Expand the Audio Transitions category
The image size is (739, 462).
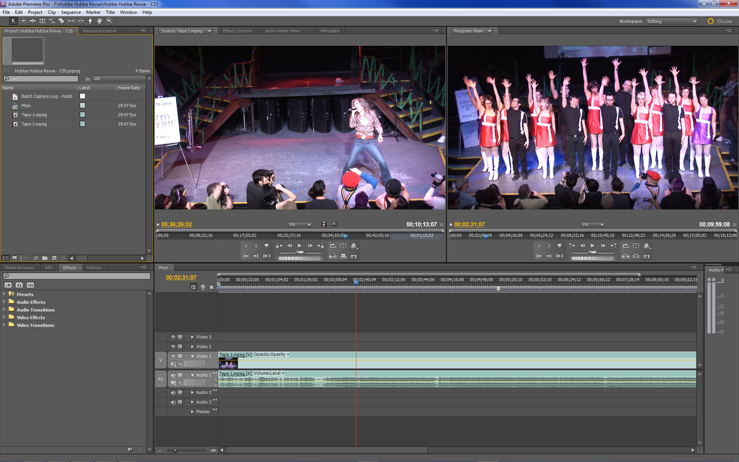click(5, 310)
